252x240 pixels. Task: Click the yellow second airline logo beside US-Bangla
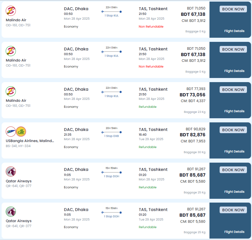coord(21,132)
